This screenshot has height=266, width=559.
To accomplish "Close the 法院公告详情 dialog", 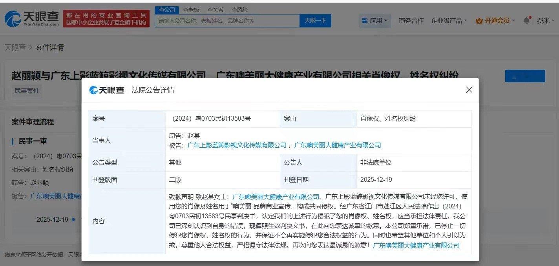I will 469,90.
